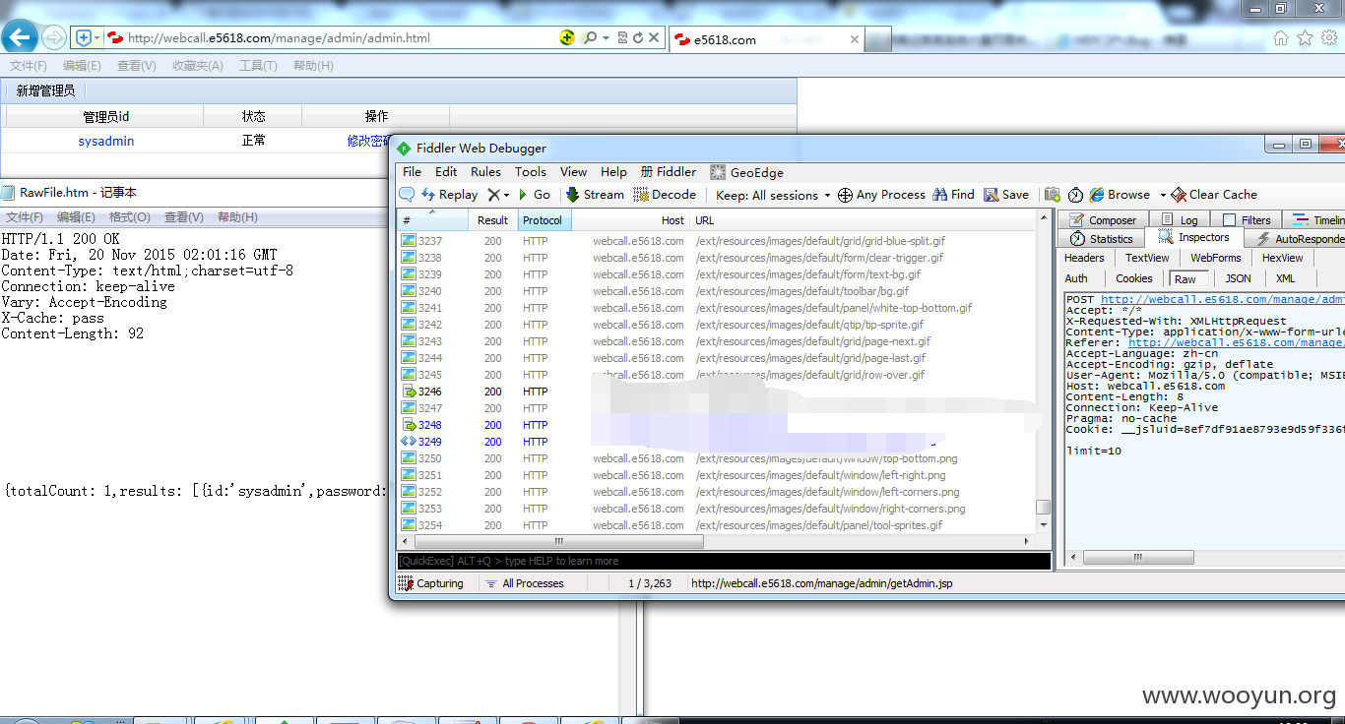
Task: Click the camera screenshot icon in Fiddler toolbar
Action: click(x=1053, y=195)
